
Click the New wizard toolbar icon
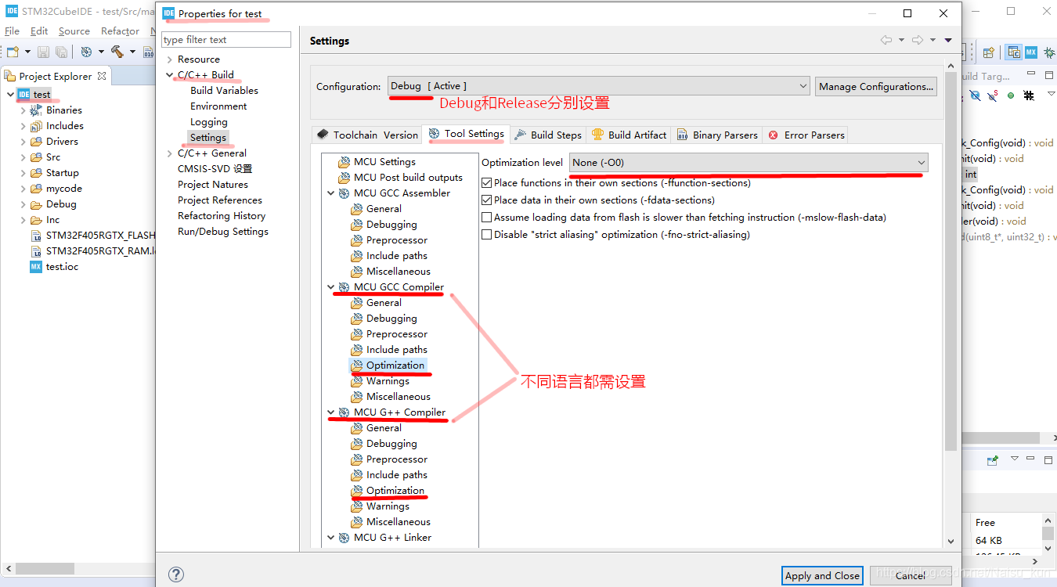(12, 52)
